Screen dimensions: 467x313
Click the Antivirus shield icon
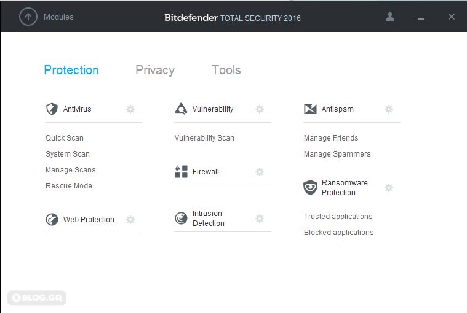pyautogui.click(x=52, y=109)
